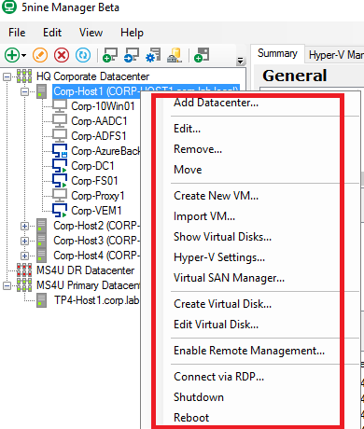Open the Help menu
Screen dimensions: 364x429
click(132, 33)
